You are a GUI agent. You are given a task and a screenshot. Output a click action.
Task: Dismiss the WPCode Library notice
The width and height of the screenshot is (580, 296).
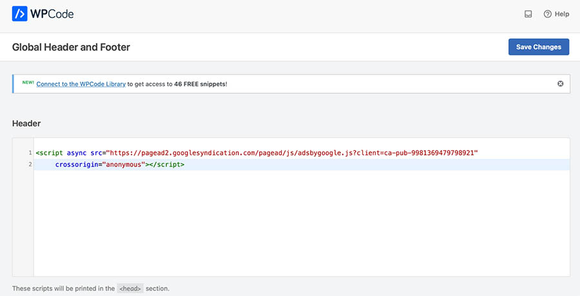(560, 84)
